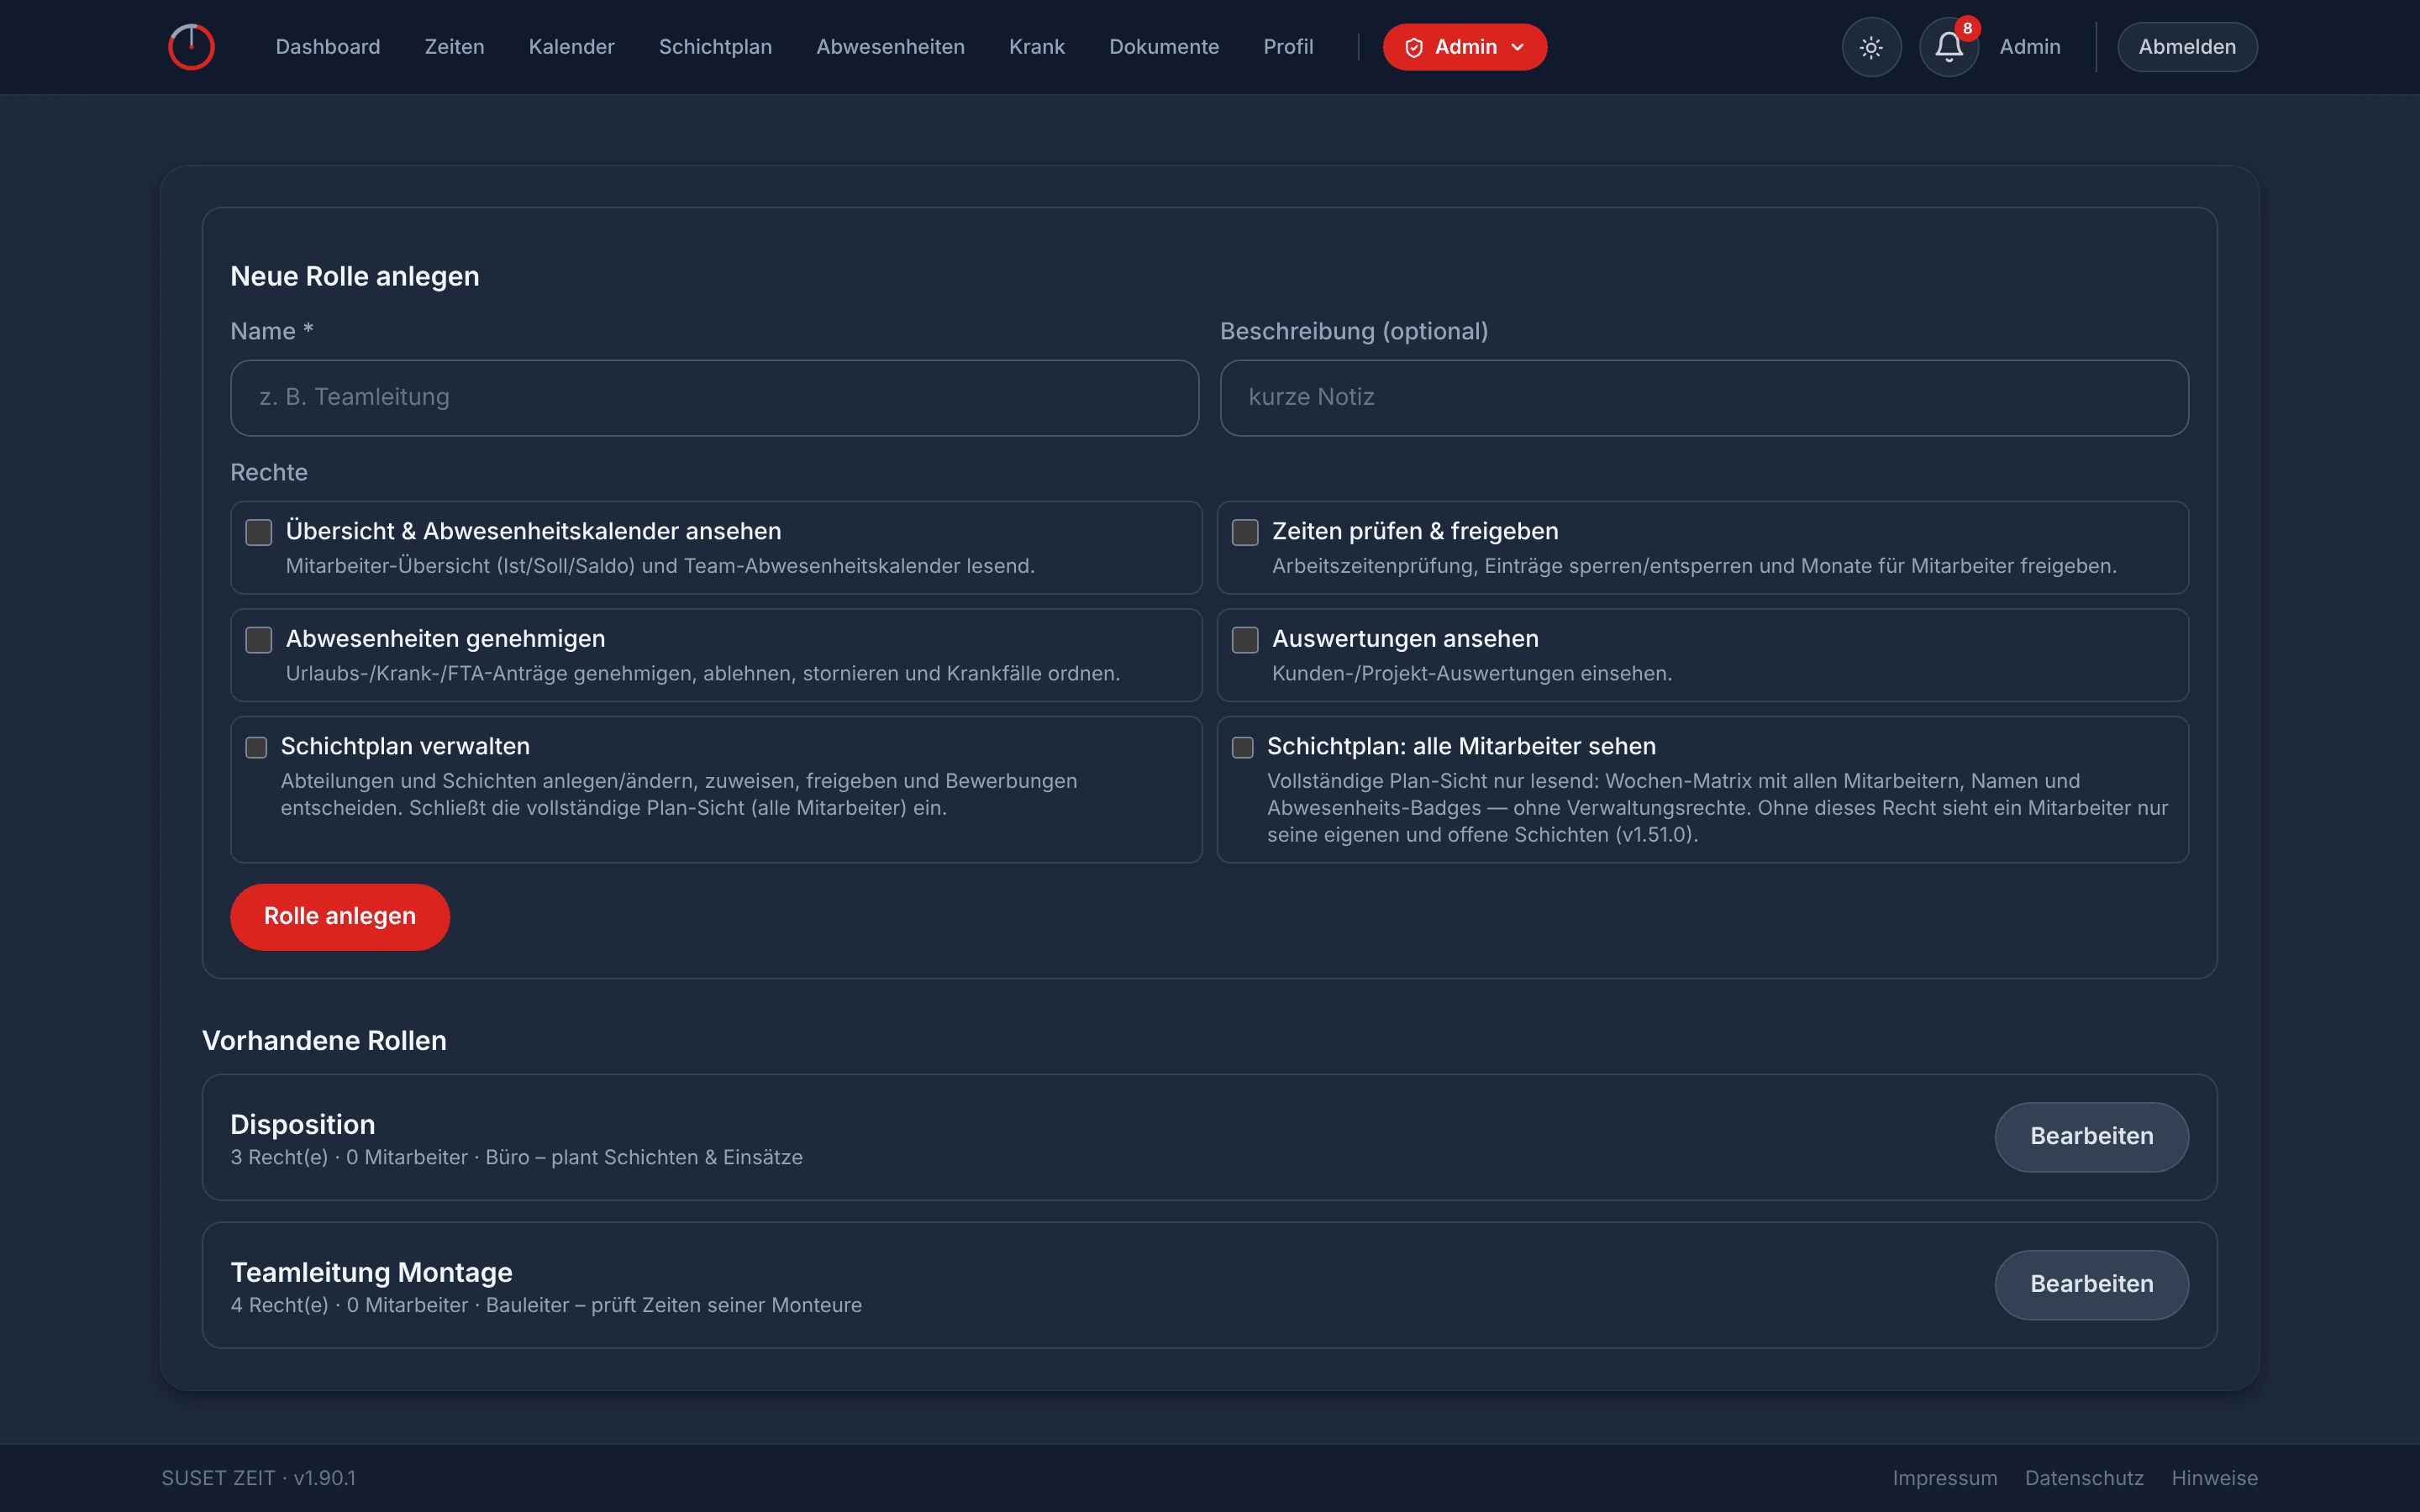
Task: Click the Neue Rolle anlegen heading
Action: tap(355, 277)
